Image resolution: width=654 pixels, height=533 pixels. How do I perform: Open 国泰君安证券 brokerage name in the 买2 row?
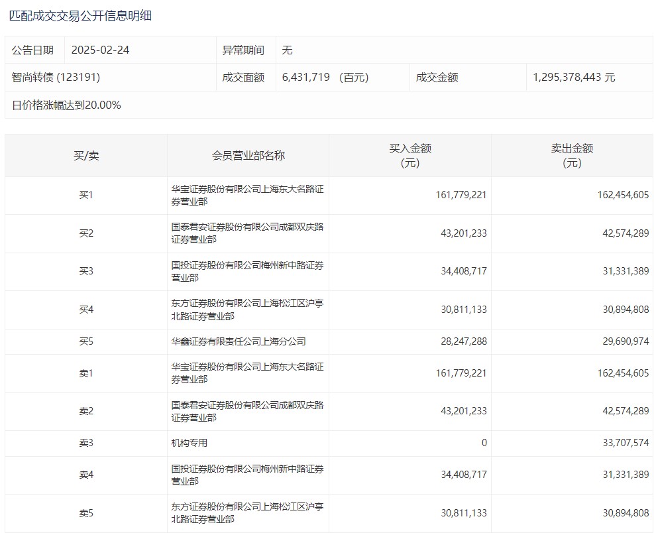[247, 233]
